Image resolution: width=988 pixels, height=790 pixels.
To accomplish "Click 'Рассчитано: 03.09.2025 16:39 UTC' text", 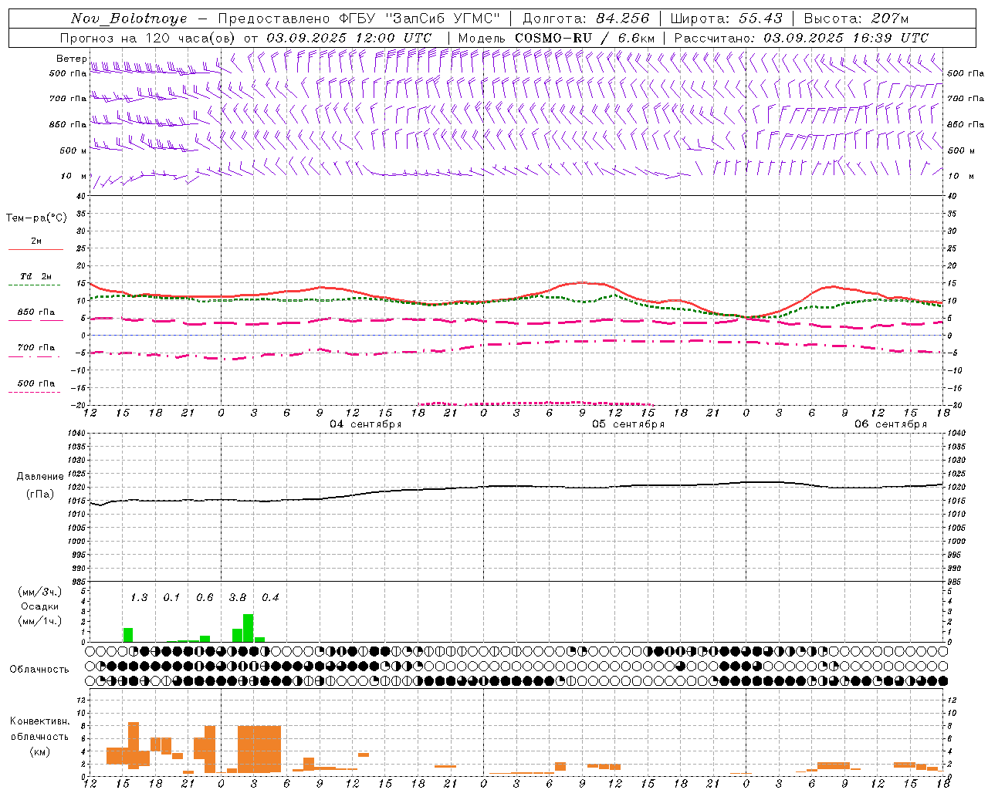I will (x=801, y=38).
